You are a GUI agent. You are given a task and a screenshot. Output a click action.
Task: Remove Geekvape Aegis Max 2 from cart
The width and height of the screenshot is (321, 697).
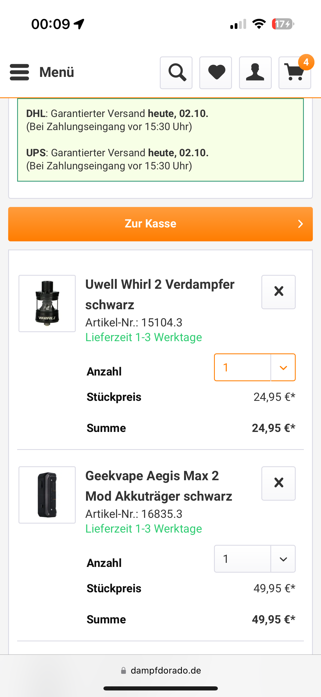(x=278, y=483)
